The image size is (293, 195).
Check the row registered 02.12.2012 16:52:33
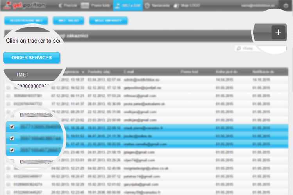(x=8, y=88)
